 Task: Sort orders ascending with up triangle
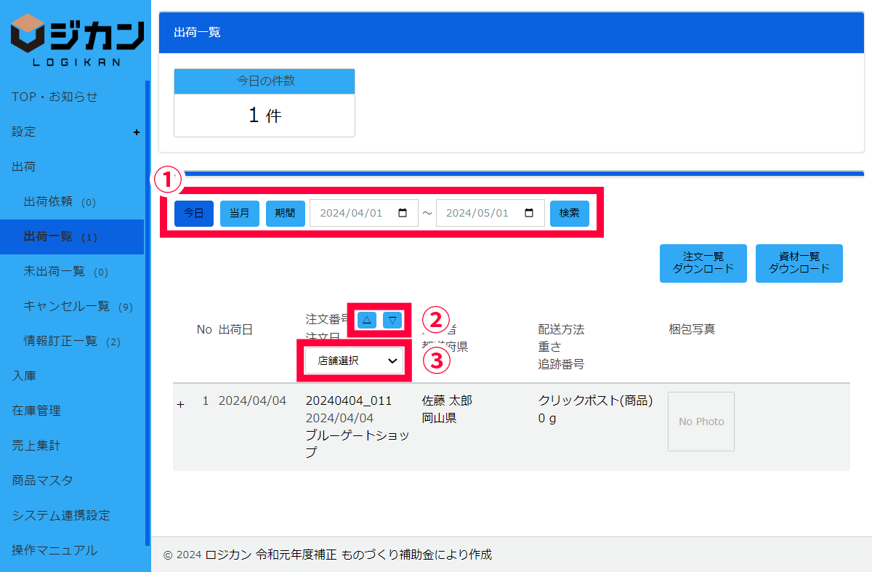tap(367, 320)
